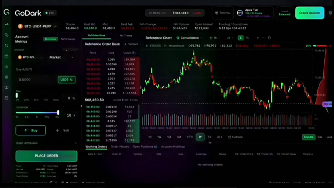Open the swap arrows icon in the sidebar
The height and width of the screenshot is (188, 334).
(6, 45)
